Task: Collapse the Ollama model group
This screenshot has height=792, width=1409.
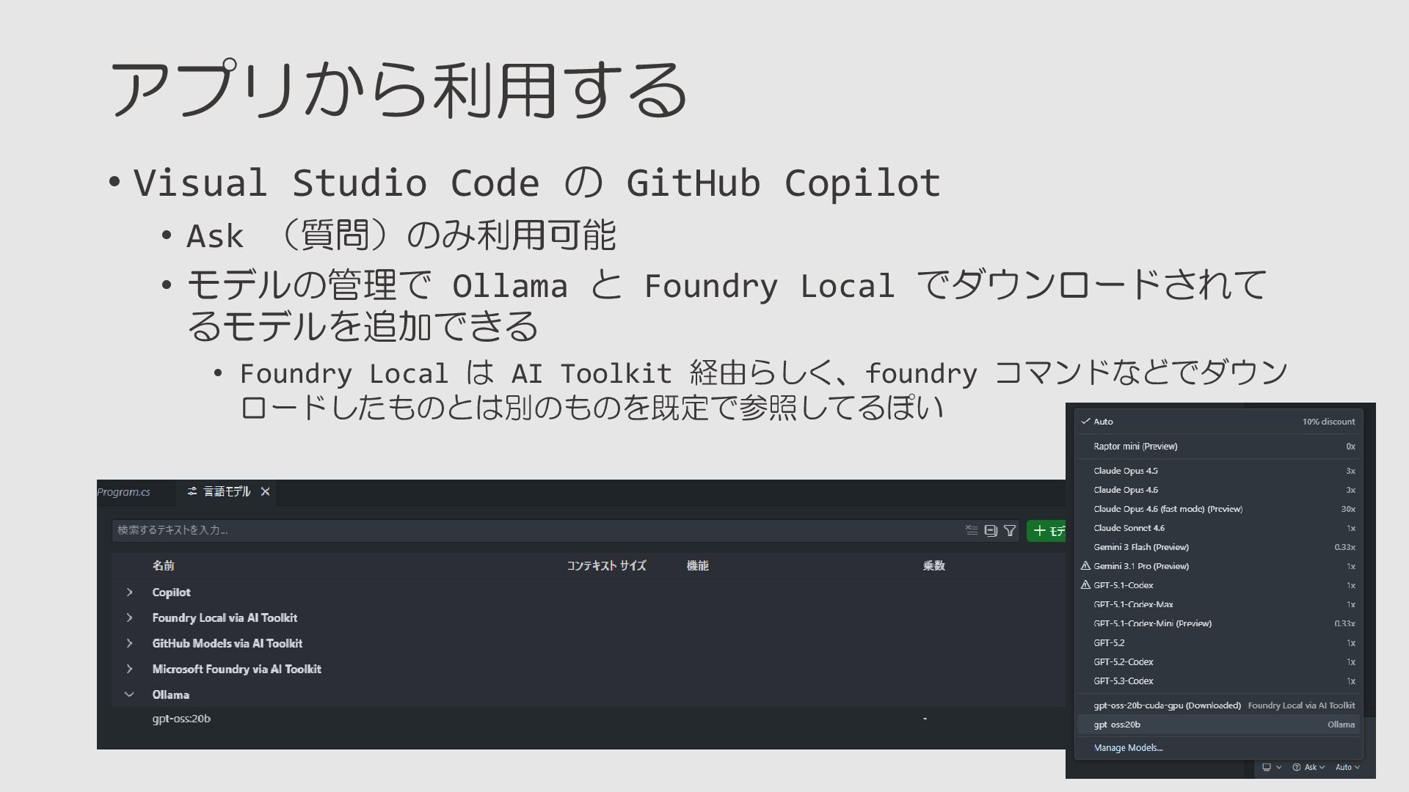Action: click(130, 694)
